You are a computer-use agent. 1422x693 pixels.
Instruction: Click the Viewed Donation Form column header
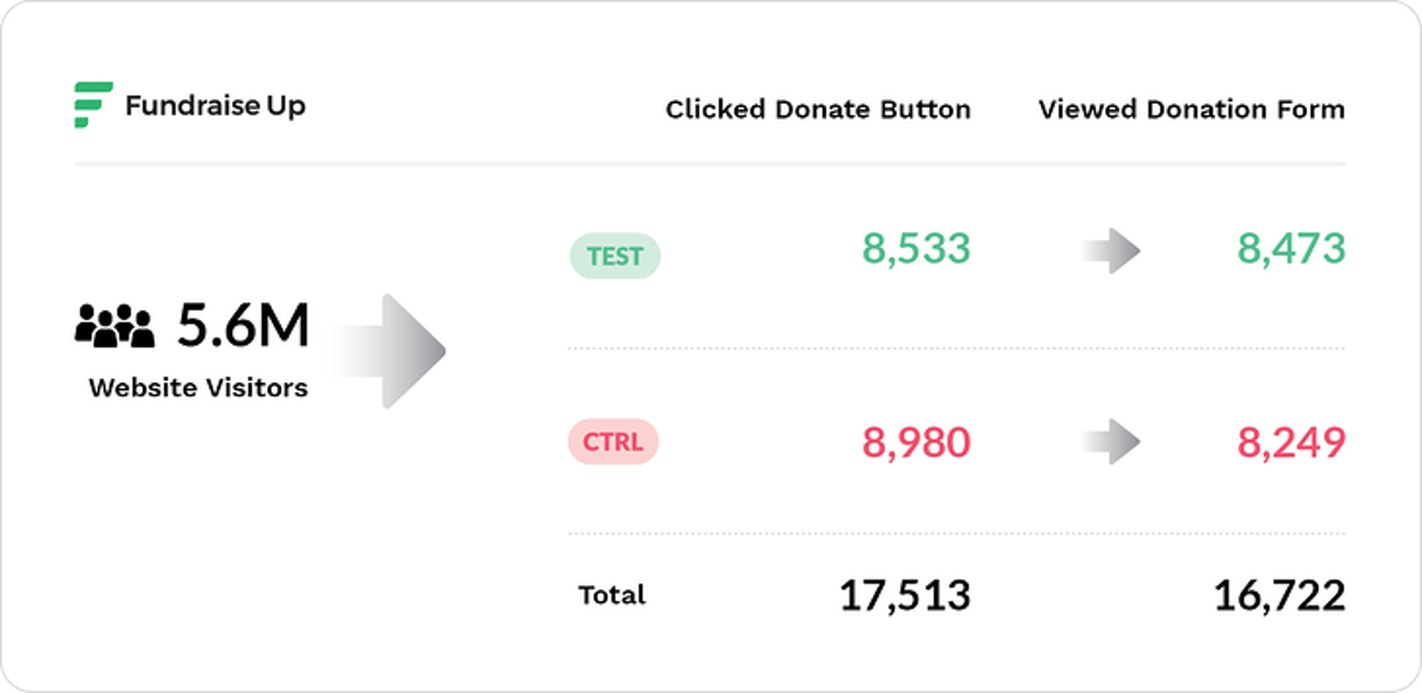1191,109
